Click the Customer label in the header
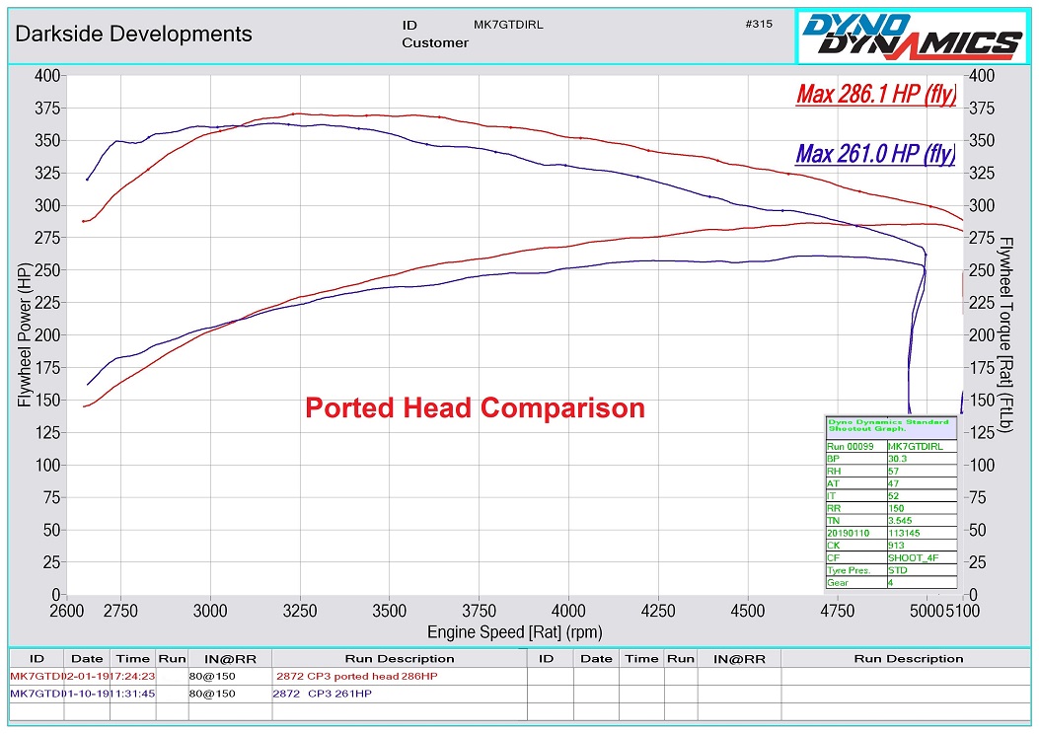Screen dimensions: 1039x734 [x=435, y=42]
